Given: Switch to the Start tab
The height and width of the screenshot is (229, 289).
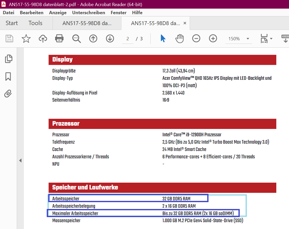Looking at the screenshot, I should point(12,23).
